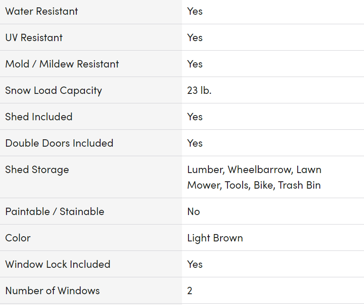364x305 pixels.
Task: Click the Mower, Tools, Bike, Trash Bin line
Action: 254,186
